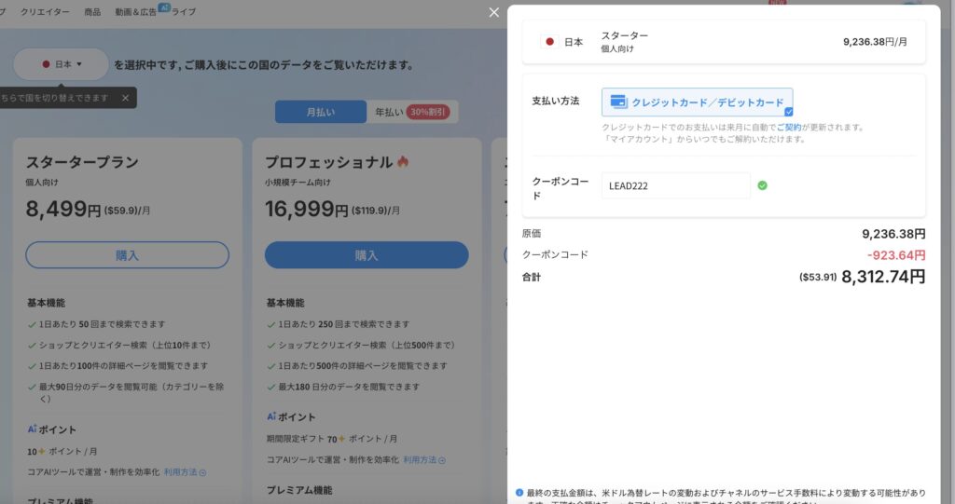
Task: Open the 商品 menu item
Action: (x=92, y=12)
